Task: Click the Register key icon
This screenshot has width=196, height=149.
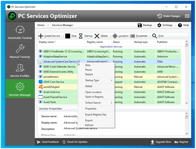Action: click(x=176, y=142)
